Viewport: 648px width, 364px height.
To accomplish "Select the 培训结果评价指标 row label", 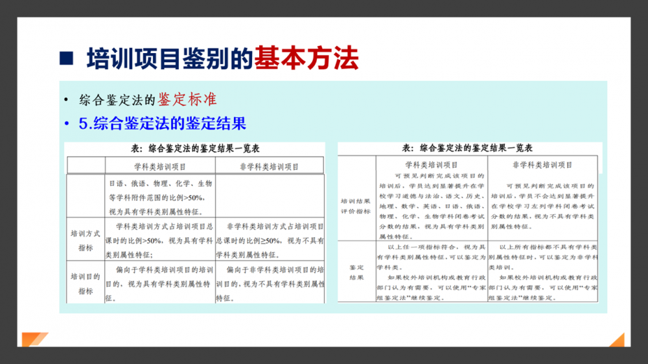I will point(356,206).
